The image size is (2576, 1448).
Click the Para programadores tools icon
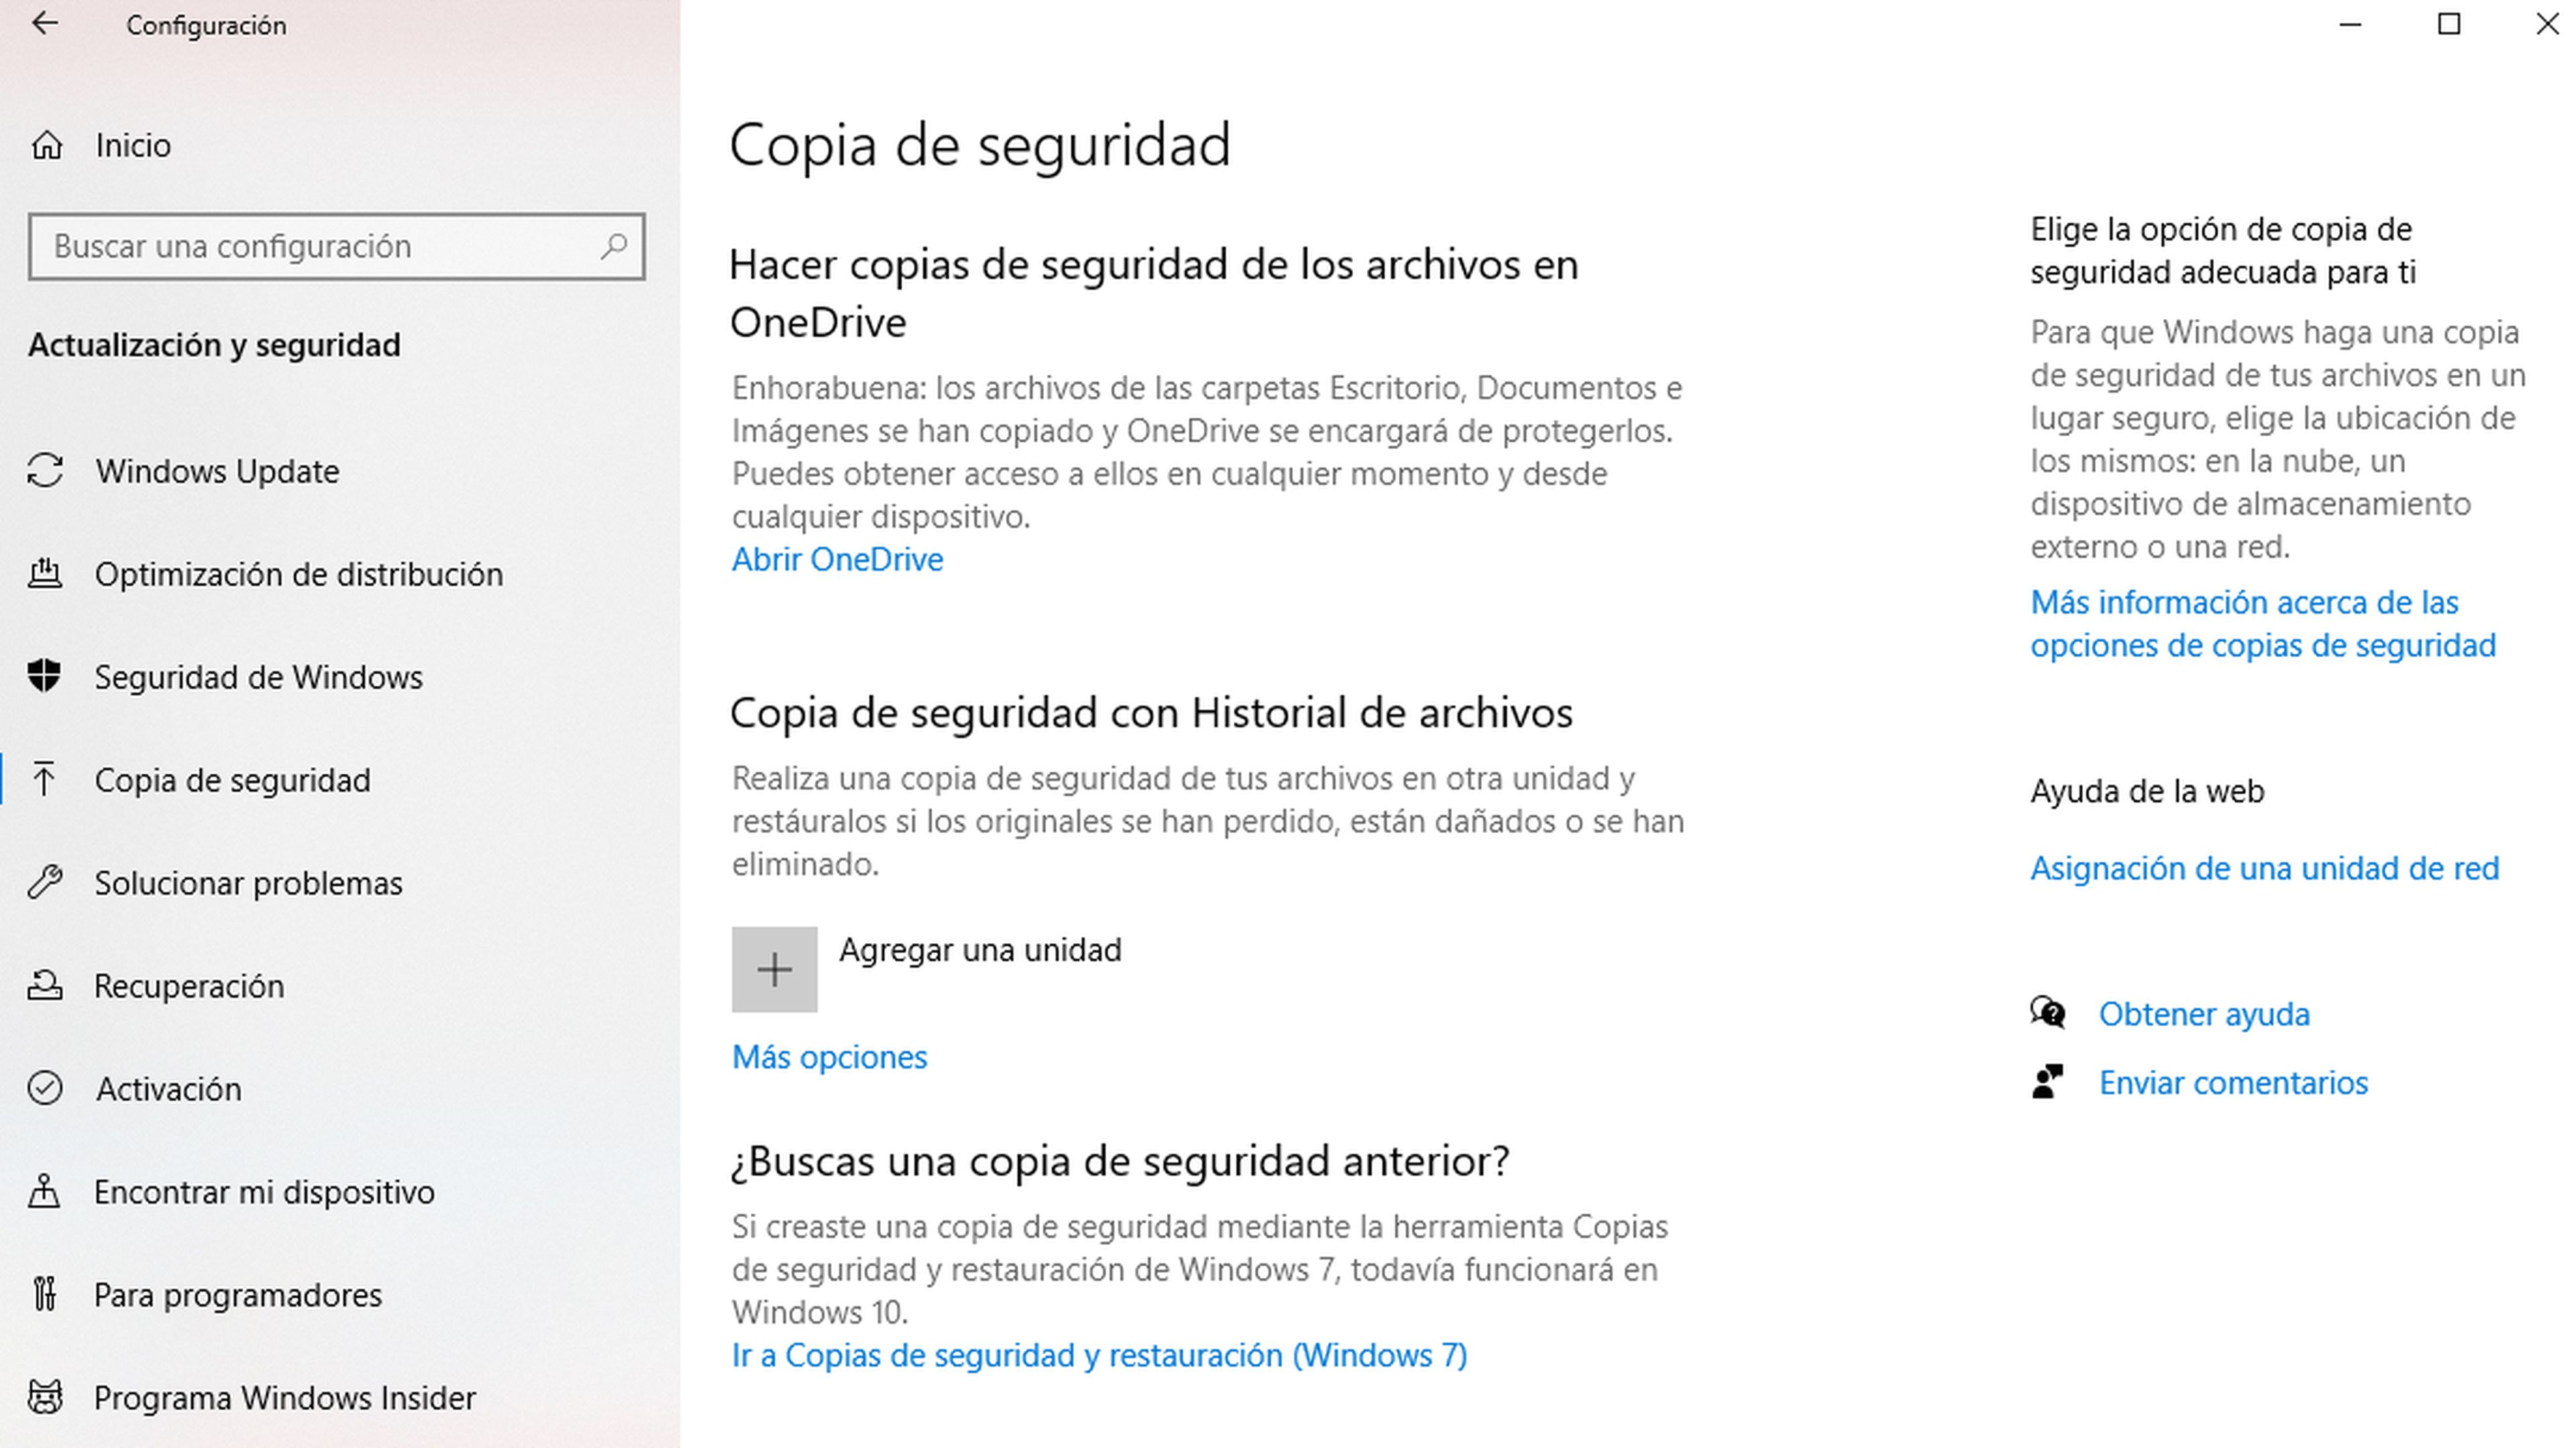pyautogui.click(x=45, y=1294)
